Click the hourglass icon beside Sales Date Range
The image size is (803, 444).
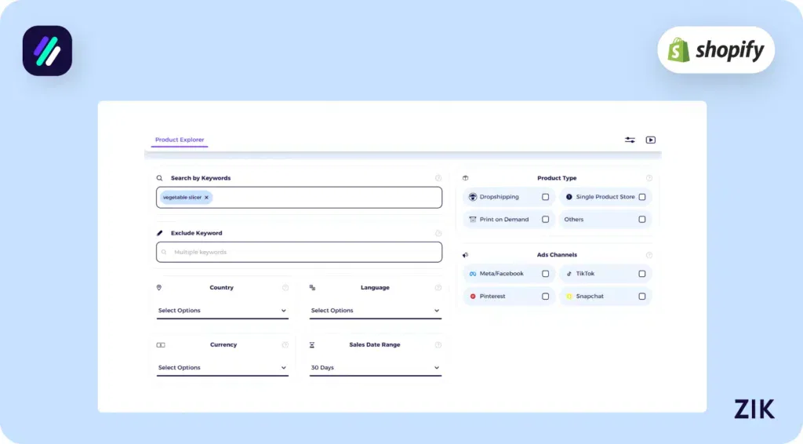pyautogui.click(x=312, y=345)
